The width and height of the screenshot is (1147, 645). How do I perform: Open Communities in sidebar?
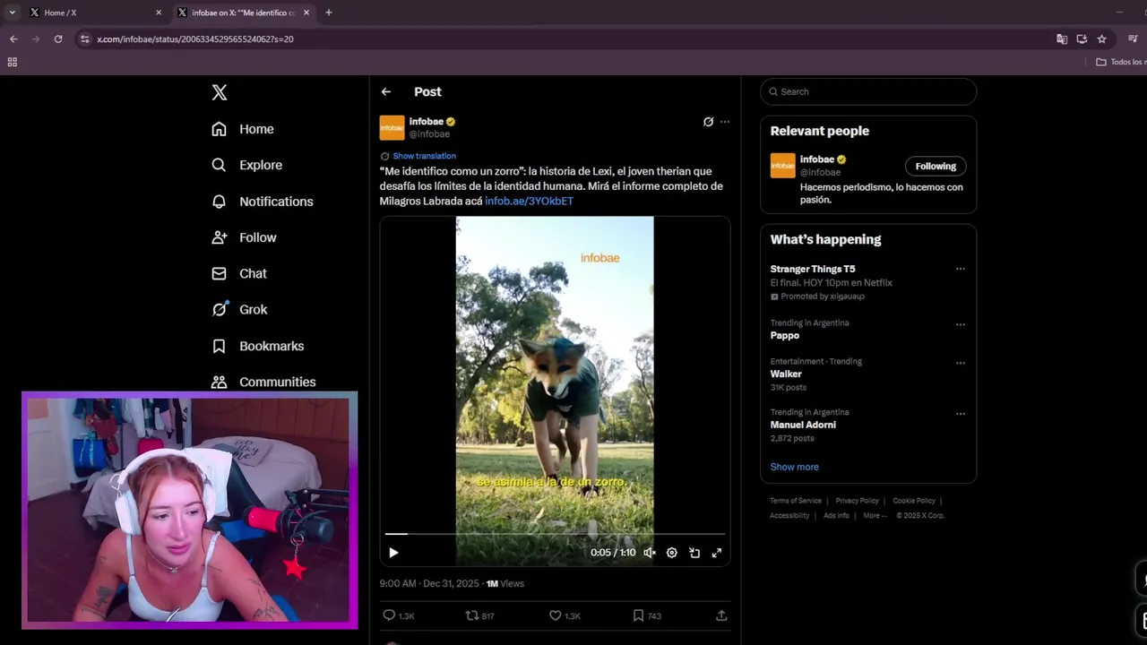point(263,382)
